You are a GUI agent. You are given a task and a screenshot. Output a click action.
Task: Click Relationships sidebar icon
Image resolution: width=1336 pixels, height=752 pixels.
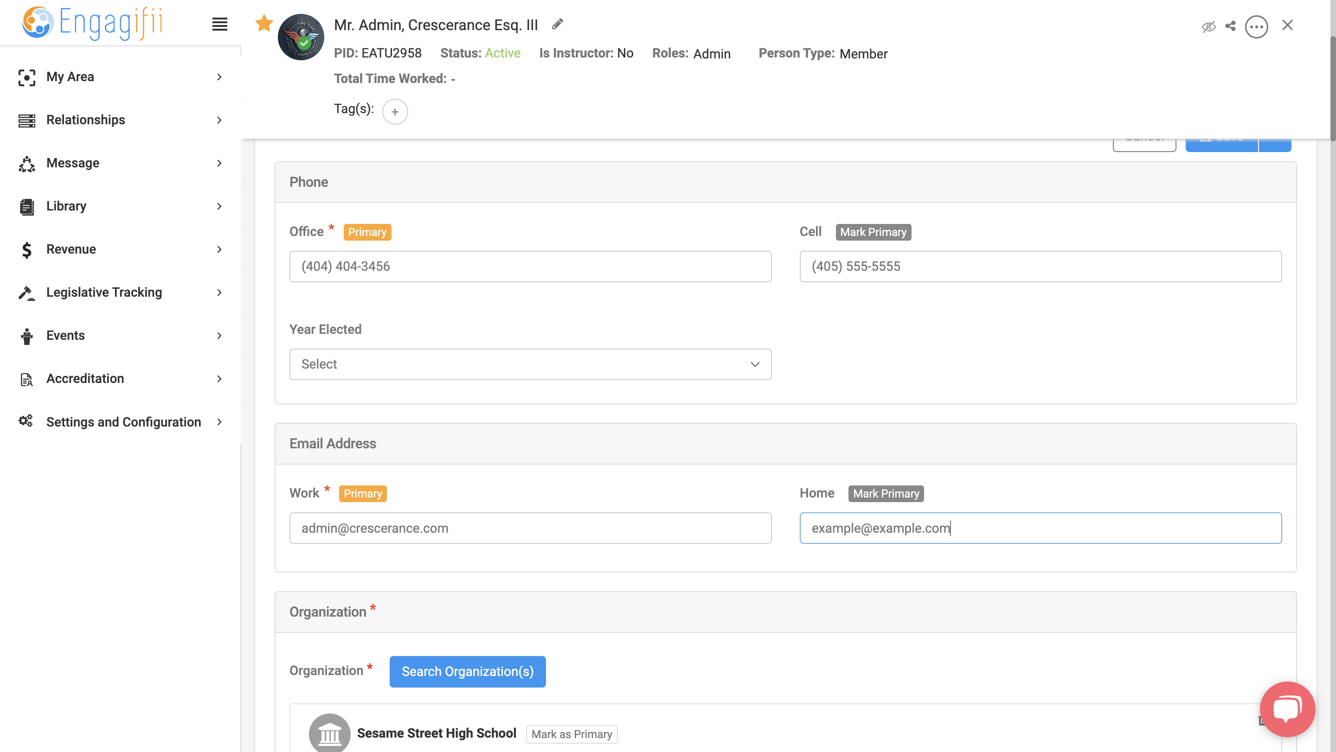(x=27, y=120)
